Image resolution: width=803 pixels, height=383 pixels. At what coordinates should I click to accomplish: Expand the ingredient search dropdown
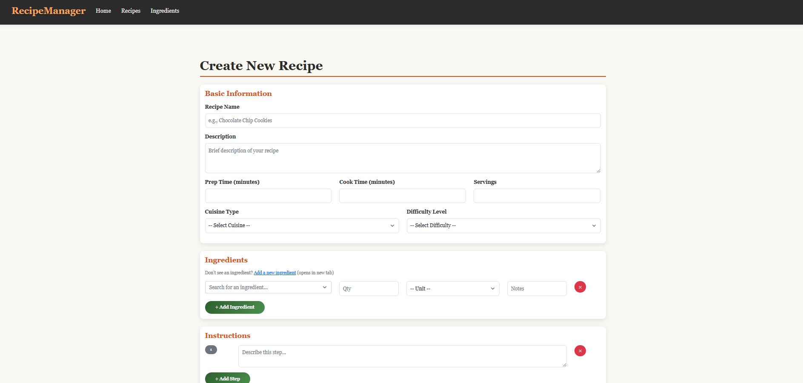(x=268, y=287)
